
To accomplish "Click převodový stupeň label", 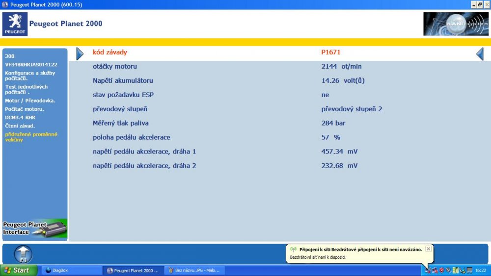I will point(120,109).
